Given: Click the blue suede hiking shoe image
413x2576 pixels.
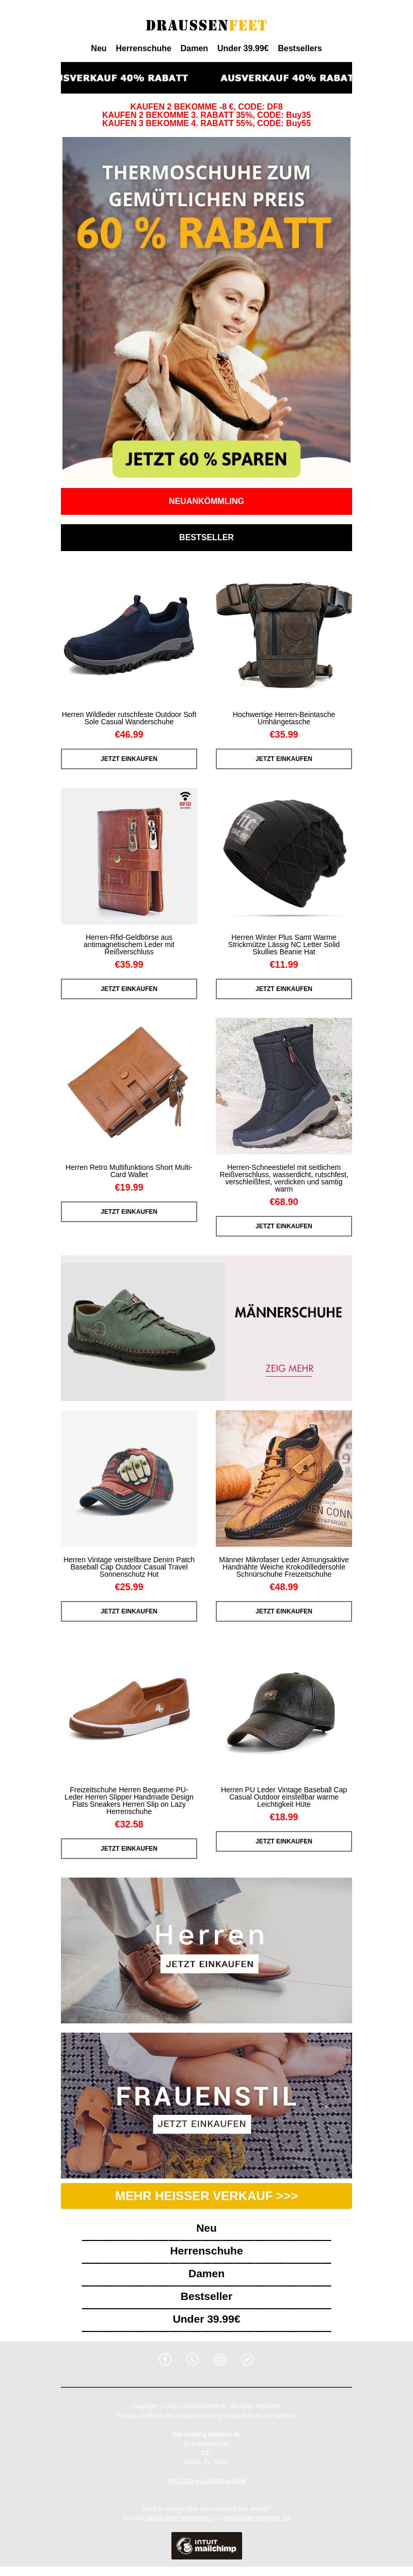Looking at the screenshot, I should (x=129, y=637).
